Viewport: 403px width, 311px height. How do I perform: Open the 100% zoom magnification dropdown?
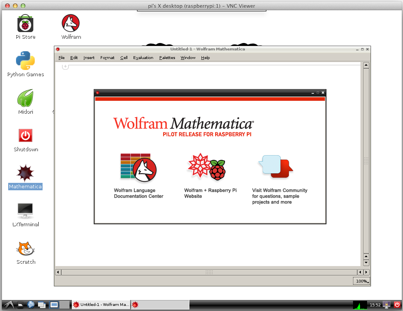tap(361, 281)
